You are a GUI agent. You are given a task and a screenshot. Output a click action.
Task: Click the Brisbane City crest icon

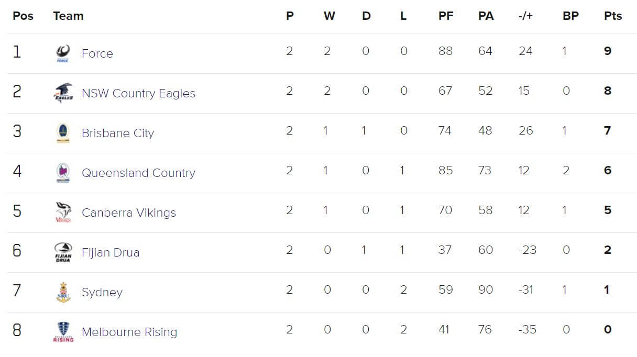pyautogui.click(x=63, y=133)
